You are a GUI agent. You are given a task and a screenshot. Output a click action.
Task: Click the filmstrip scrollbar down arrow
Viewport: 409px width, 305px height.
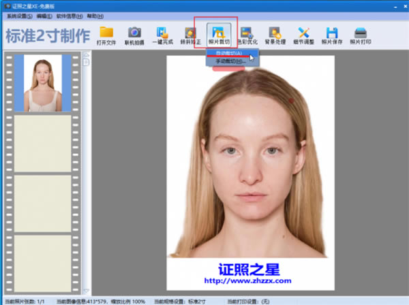(86, 291)
